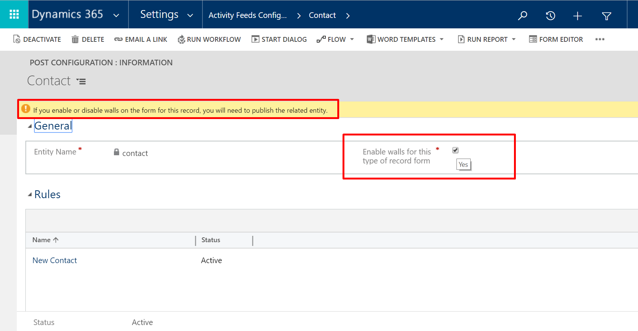Expand the Settings navigation dropdown
638x331 pixels.
click(x=190, y=15)
